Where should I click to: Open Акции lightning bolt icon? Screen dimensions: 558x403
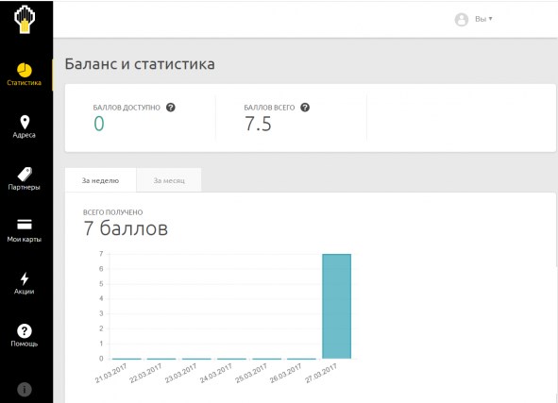25,278
